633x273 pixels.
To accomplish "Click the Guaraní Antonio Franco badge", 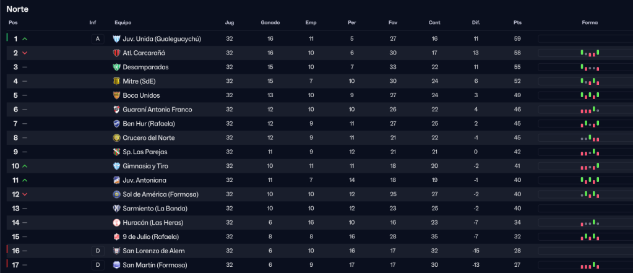I will [116, 110].
